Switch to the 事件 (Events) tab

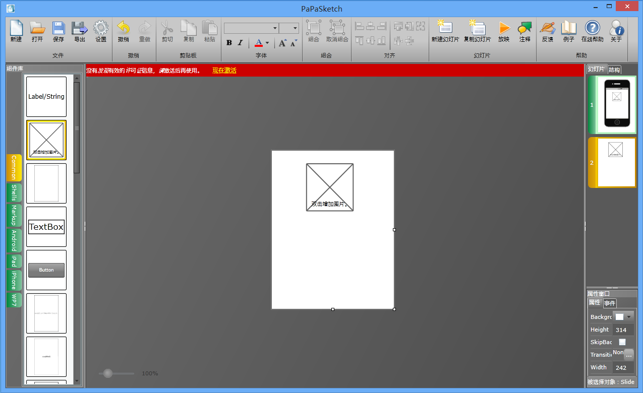[x=610, y=303]
